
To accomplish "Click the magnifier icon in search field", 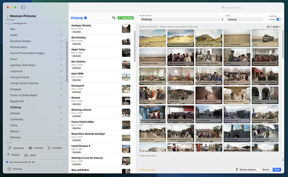I will click(223, 8).
